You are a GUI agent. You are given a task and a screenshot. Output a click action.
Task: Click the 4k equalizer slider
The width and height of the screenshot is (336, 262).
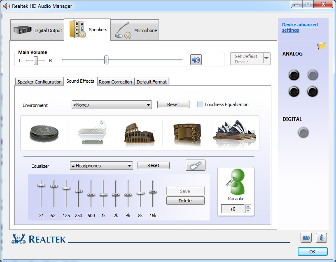128,195
